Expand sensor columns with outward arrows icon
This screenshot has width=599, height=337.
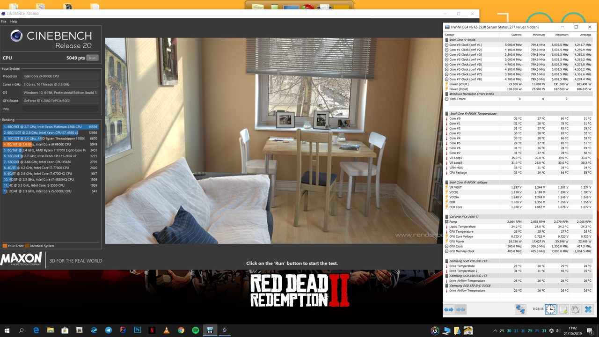click(448, 309)
